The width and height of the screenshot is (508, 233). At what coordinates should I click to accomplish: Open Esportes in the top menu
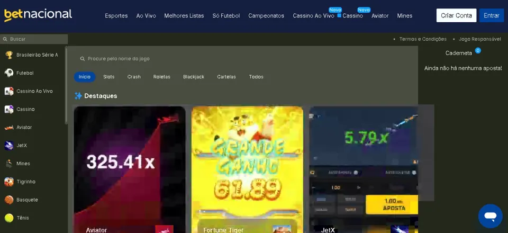click(116, 15)
